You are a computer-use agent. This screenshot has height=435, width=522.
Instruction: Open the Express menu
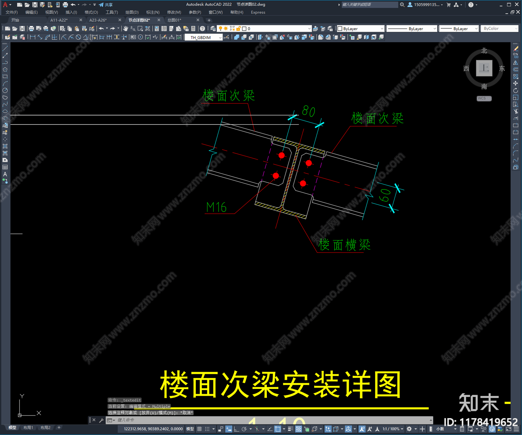coord(258,12)
